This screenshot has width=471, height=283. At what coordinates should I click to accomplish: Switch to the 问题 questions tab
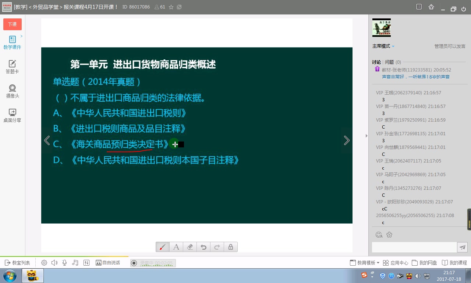pyautogui.click(x=393, y=62)
